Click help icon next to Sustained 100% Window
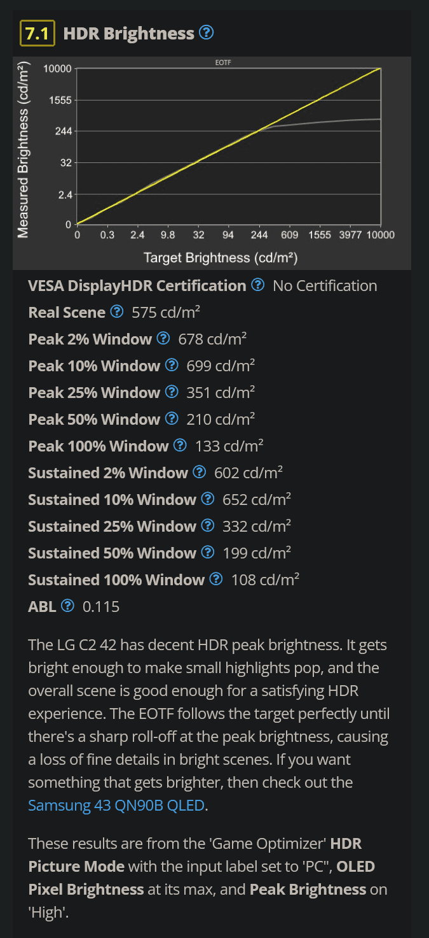Viewport: 429px width, 938px height. [216, 579]
